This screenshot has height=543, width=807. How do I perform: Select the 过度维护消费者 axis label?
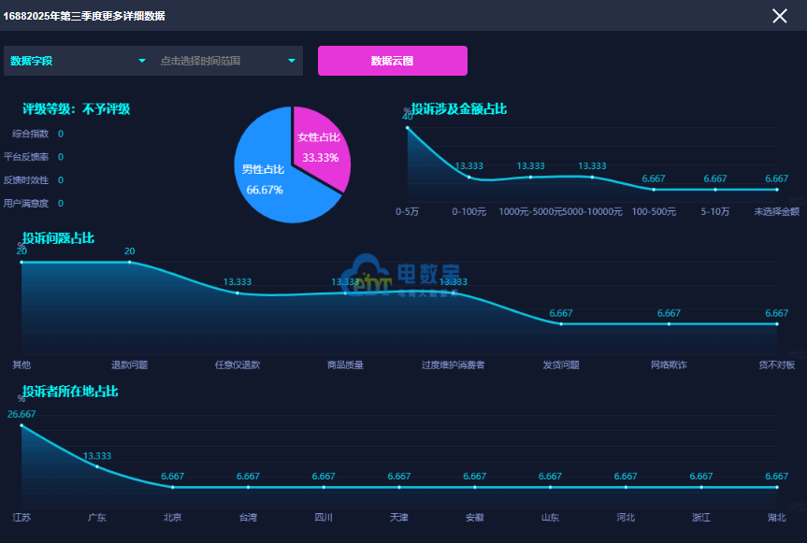click(x=453, y=365)
